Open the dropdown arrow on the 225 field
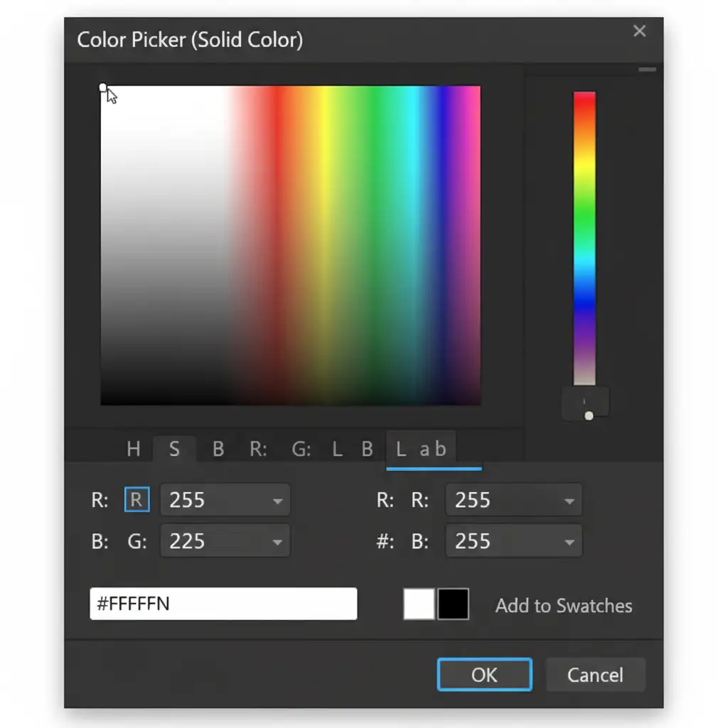 (x=277, y=542)
